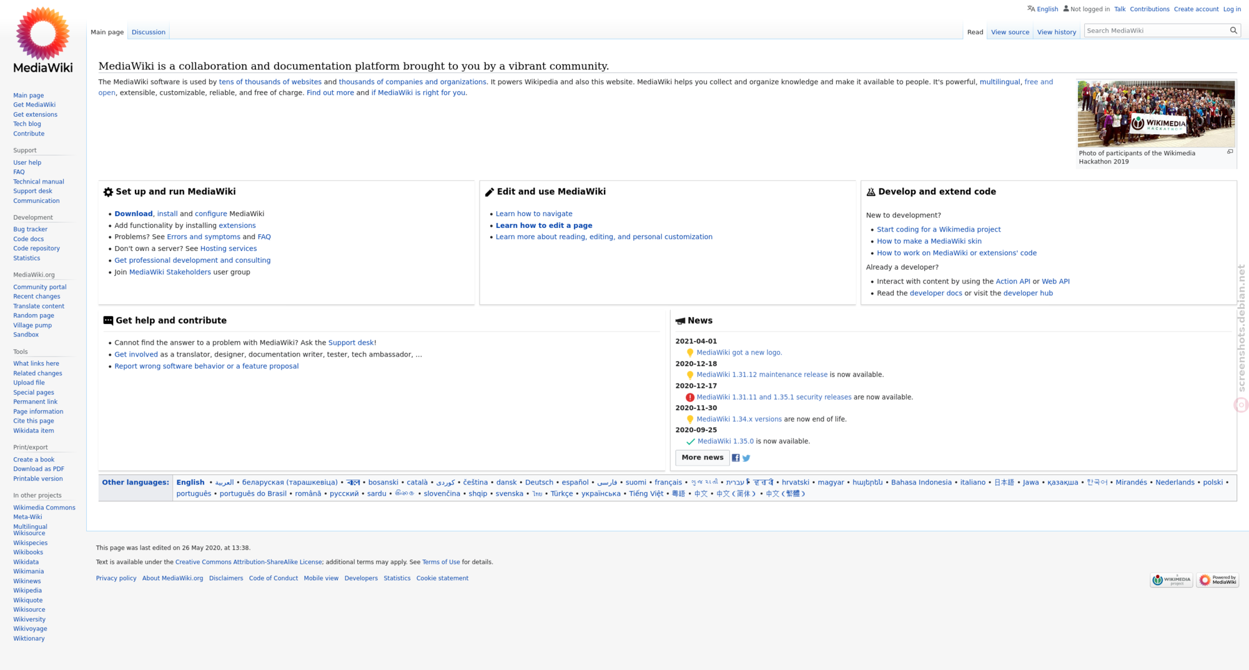Click the More news button
The height and width of the screenshot is (670, 1249).
pos(703,458)
